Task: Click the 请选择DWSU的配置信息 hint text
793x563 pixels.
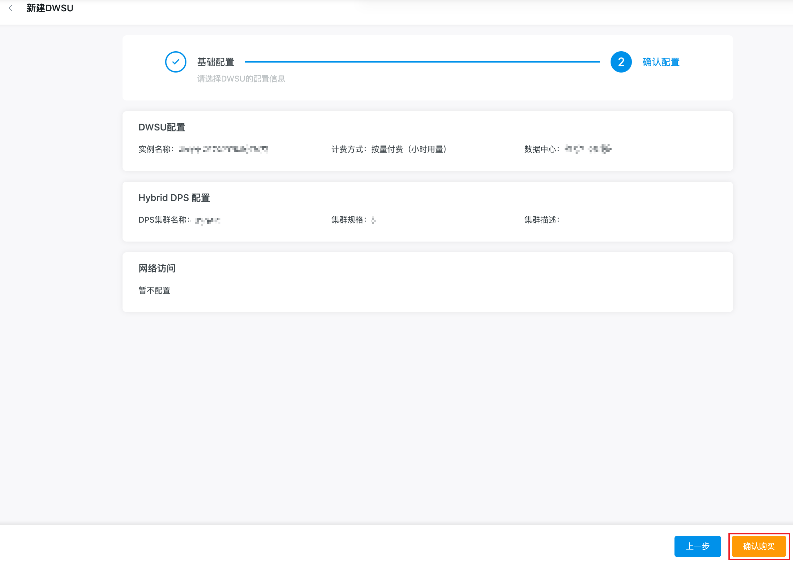Action: tap(241, 79)
